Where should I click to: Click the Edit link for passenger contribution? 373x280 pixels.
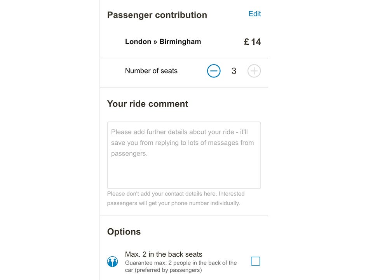254,14
